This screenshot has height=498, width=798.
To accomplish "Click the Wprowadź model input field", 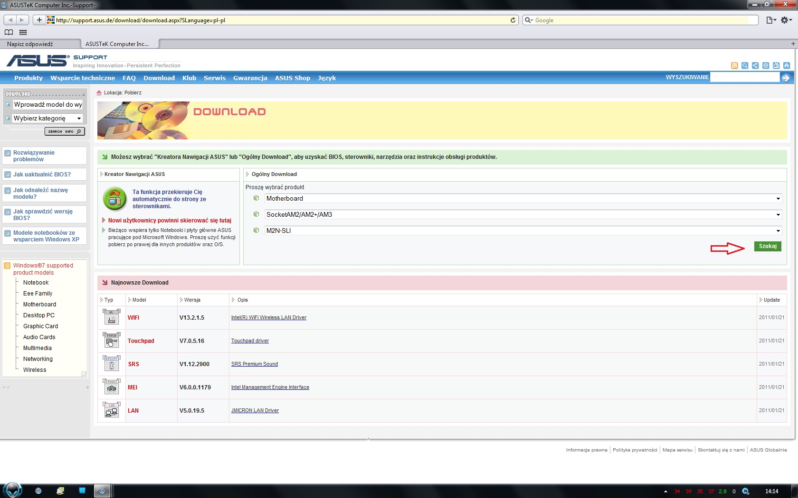I will 47,105.
